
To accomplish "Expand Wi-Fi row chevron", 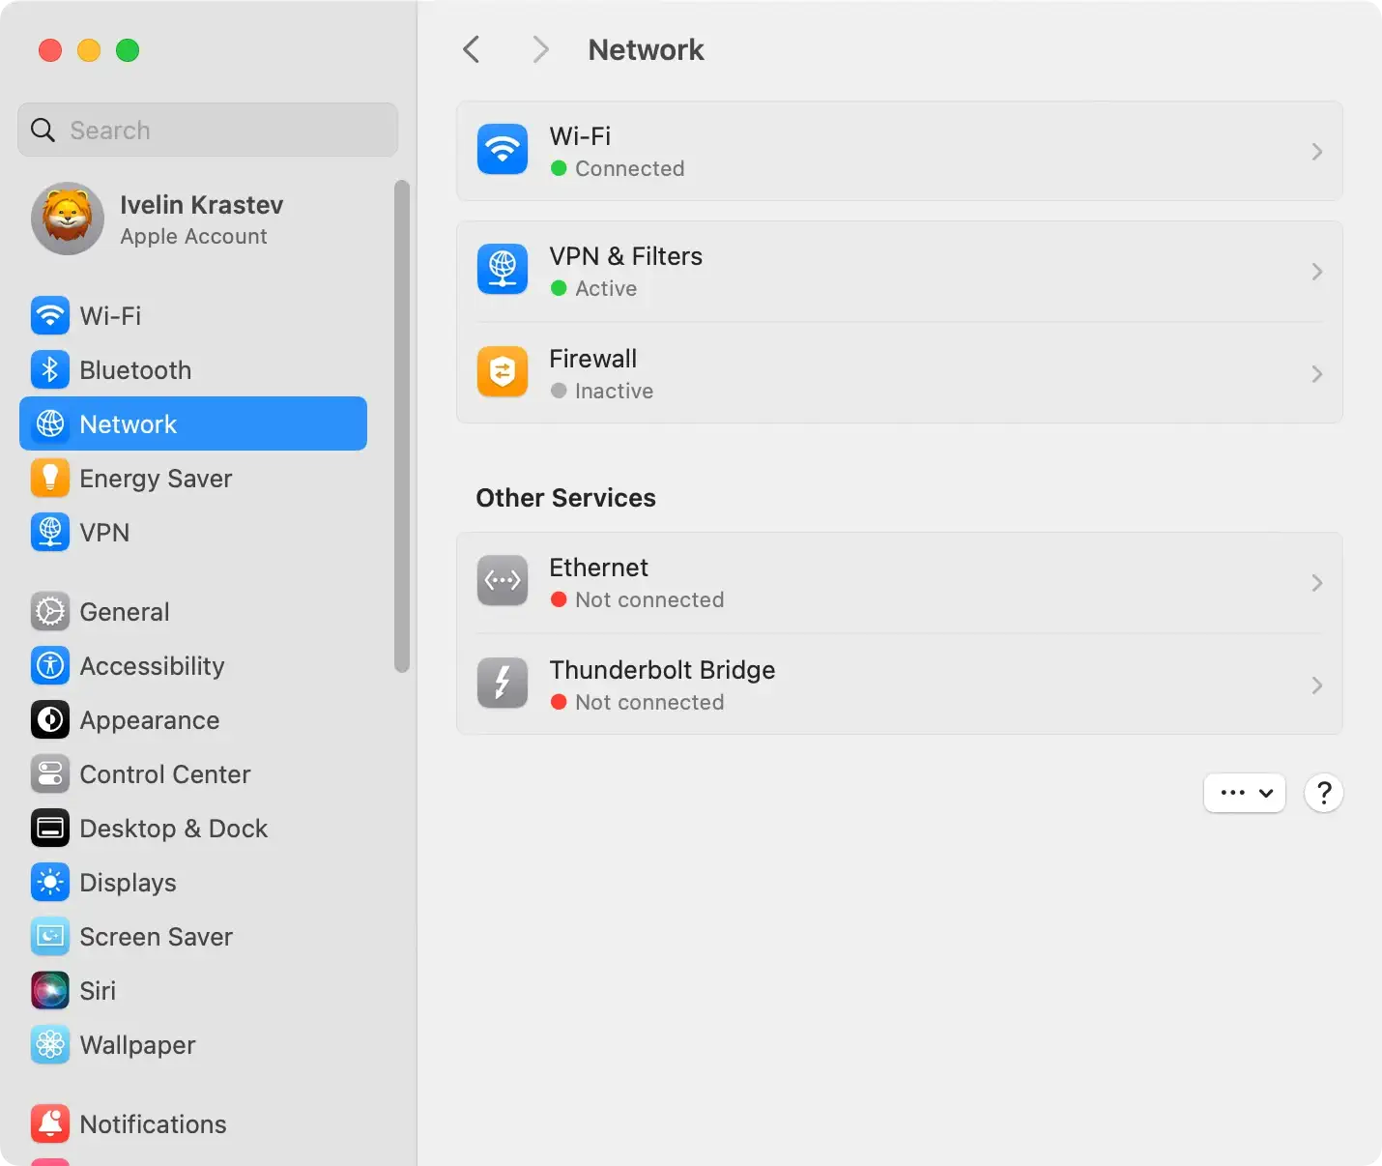I will click(x=1317, y=152).
